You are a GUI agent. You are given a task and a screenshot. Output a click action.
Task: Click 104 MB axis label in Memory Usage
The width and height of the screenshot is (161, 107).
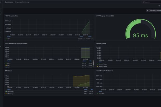98,47
